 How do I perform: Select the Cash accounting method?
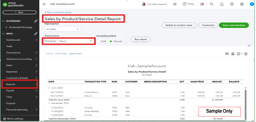[98, 41]
